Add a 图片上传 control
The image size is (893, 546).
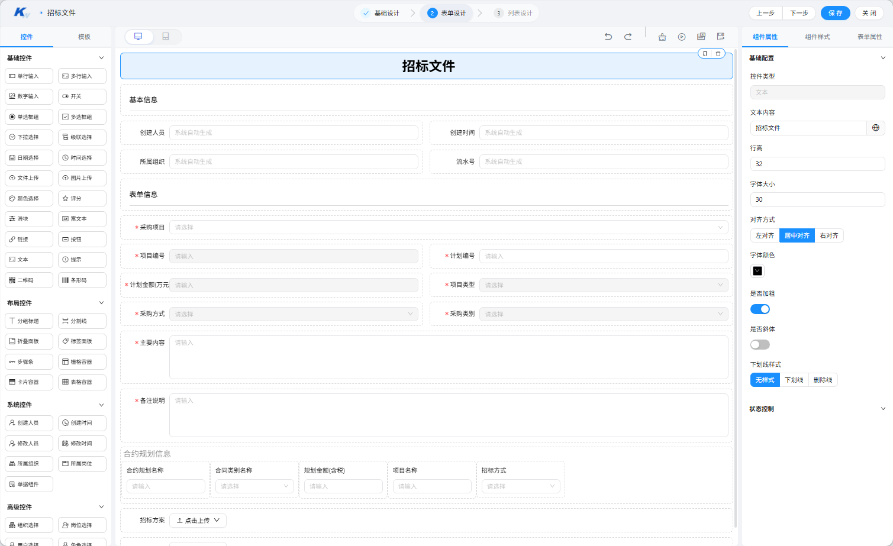click(82, 178)
